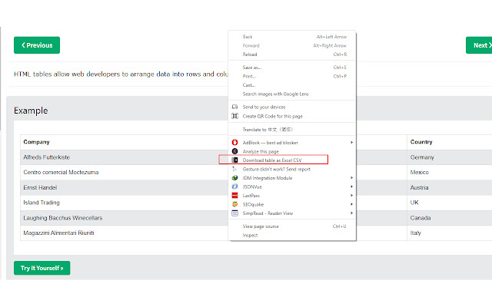Click the Canada country cell
Screen dimensions: 492x307
point(421,218)
